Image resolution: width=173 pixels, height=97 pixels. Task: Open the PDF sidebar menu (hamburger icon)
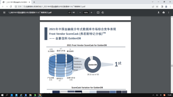[4, 13]
